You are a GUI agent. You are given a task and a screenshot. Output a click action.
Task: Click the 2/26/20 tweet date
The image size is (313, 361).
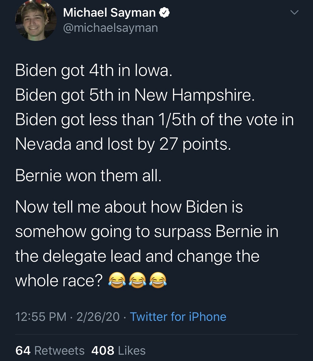pos(98,317)
